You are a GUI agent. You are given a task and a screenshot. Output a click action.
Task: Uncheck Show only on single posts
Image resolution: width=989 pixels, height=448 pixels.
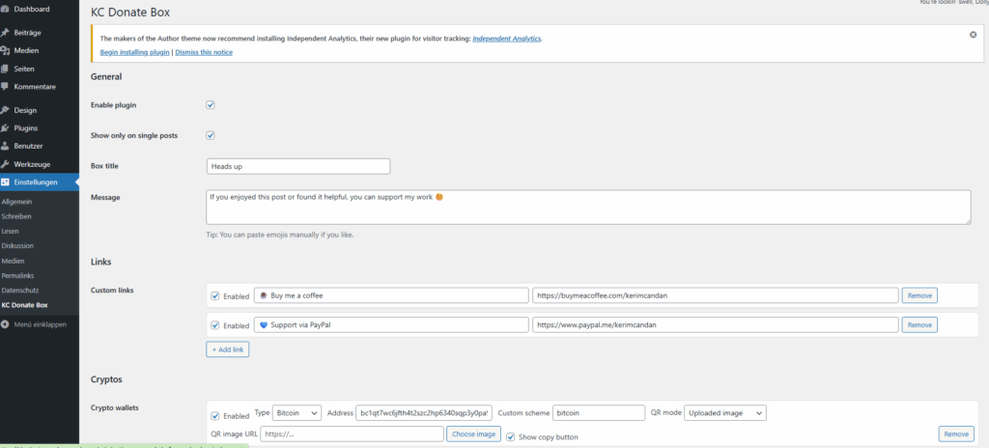[211, 135]
